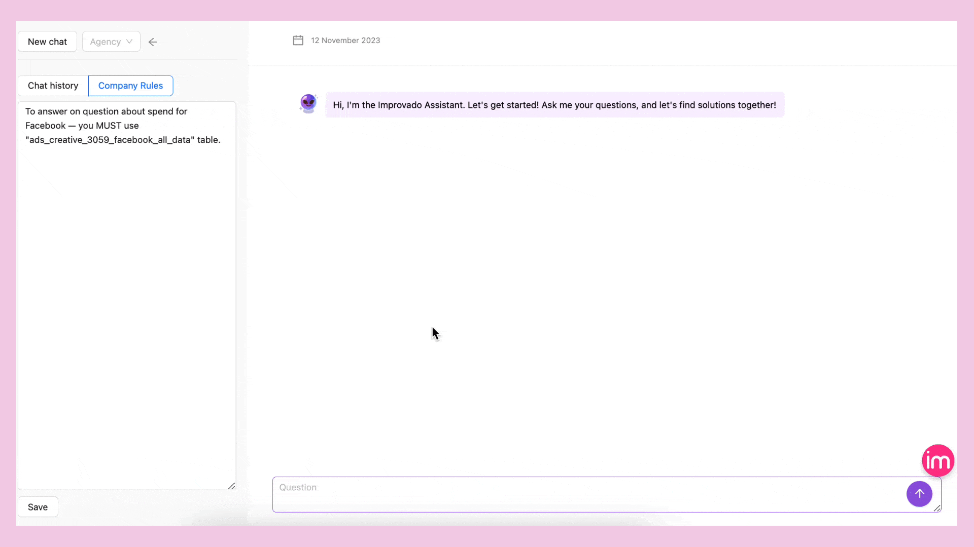This screenshot has width=974, height=547.
Task: Collapse sidebar with back arrow
Action: [x=153, y=42]
